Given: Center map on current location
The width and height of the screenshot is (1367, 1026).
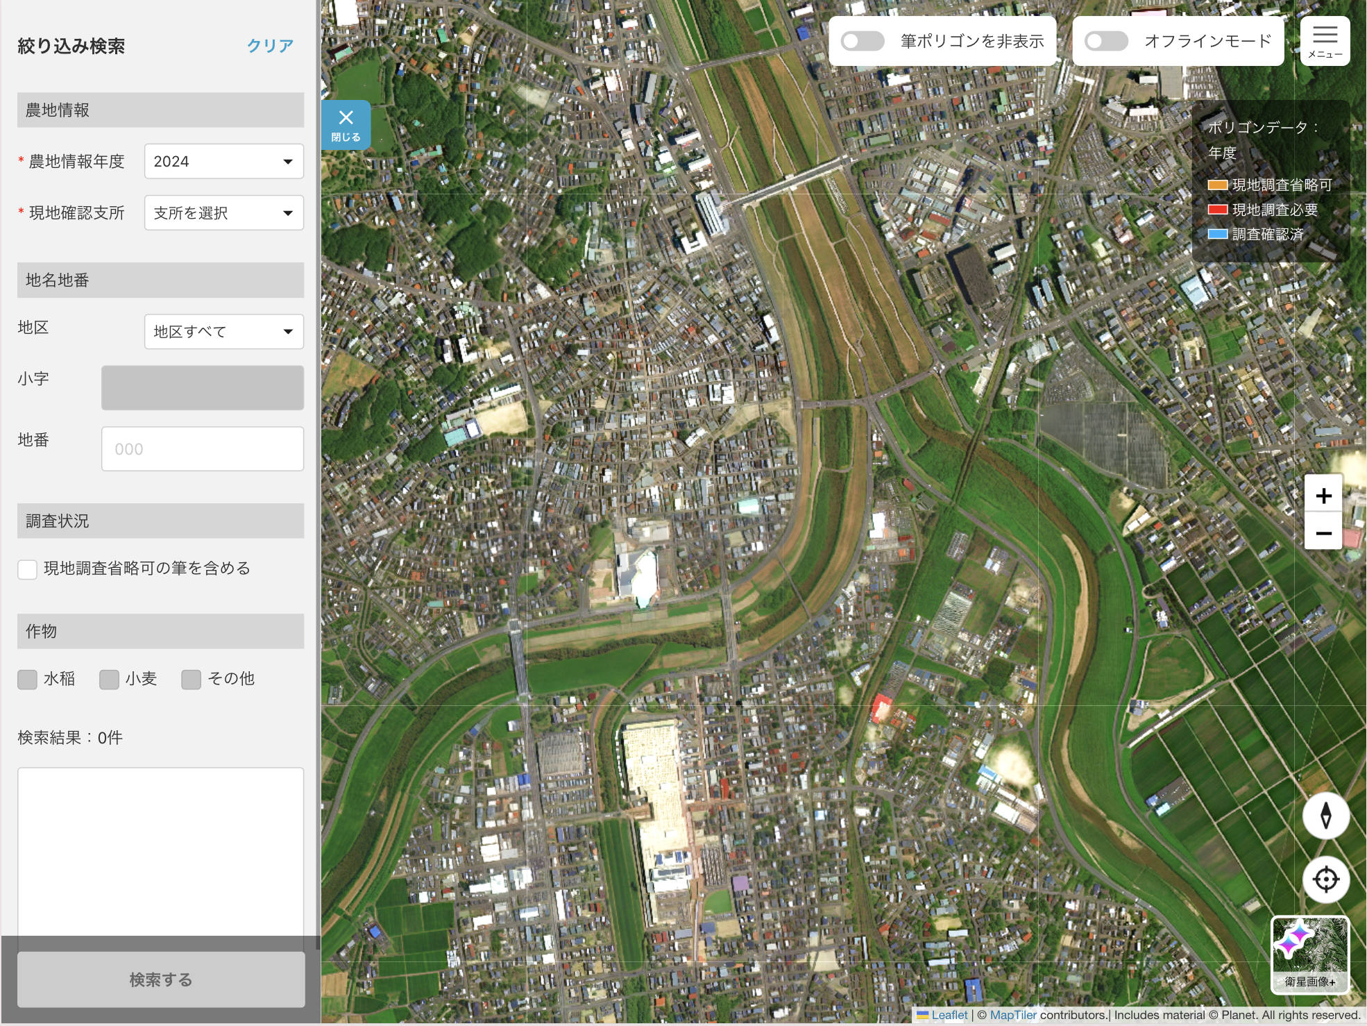Looking at the screenshot, I should click(1325, 880).
